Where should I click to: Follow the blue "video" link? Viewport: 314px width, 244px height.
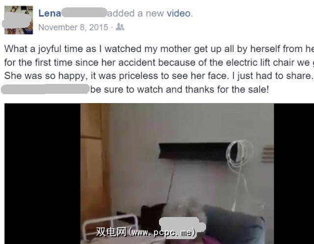[x=179, y=13]
